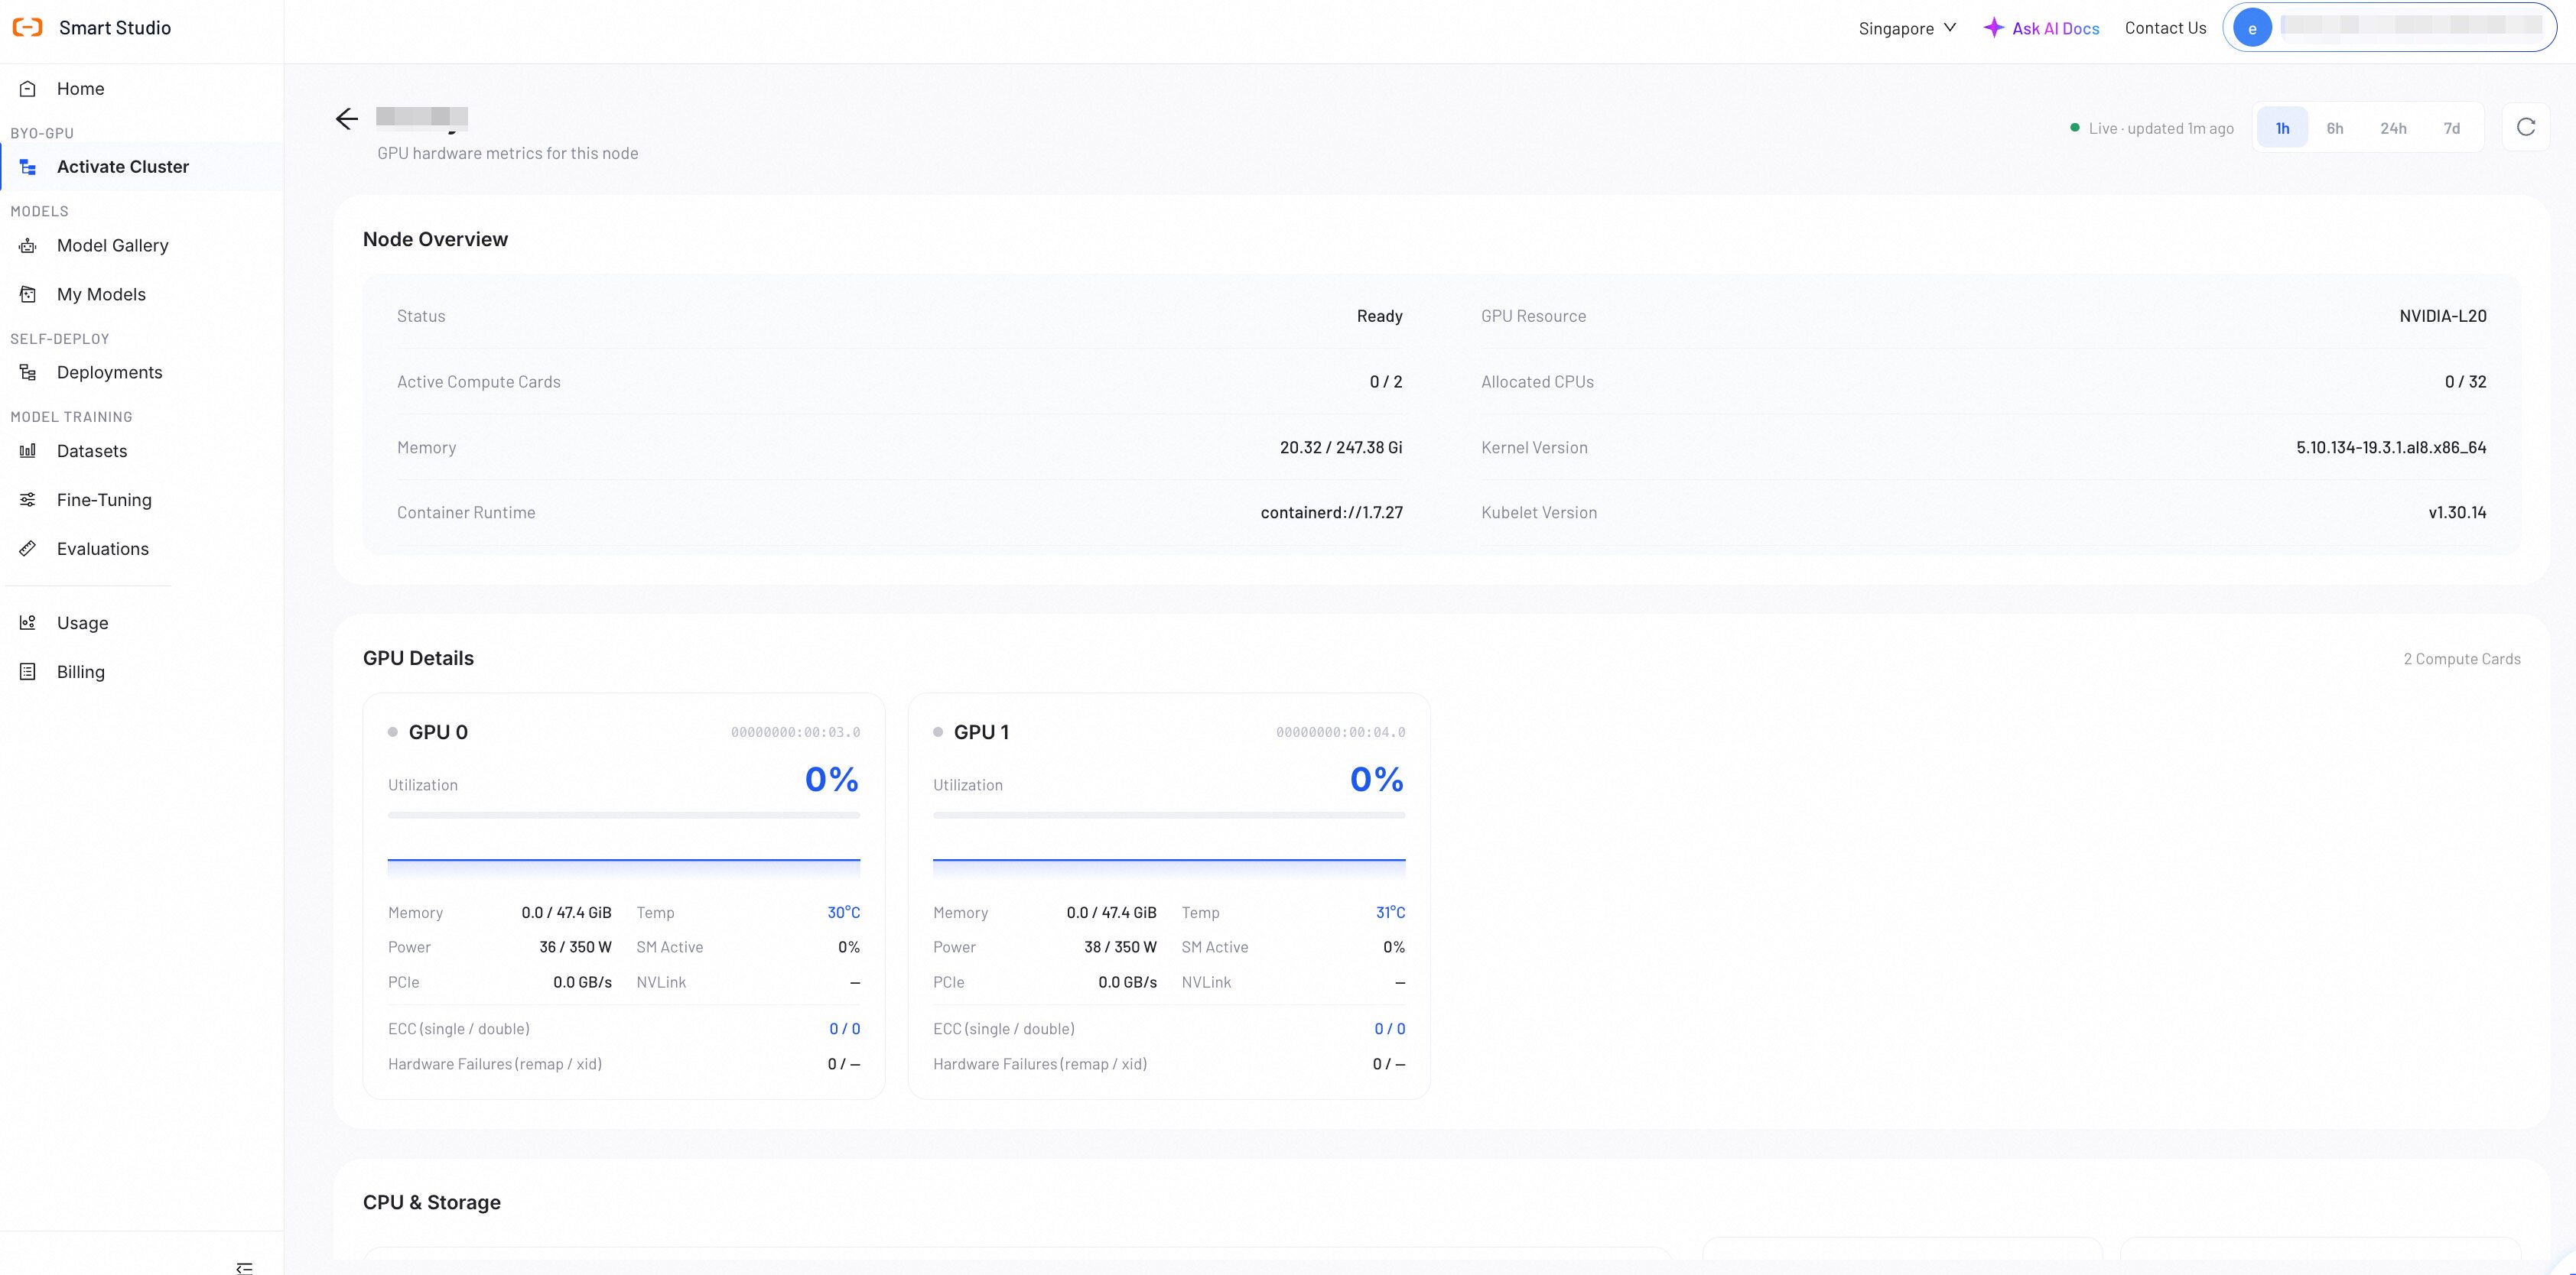2576x1275 pixels.
Task: Open Contact Us link
Action: [2165, 28]
